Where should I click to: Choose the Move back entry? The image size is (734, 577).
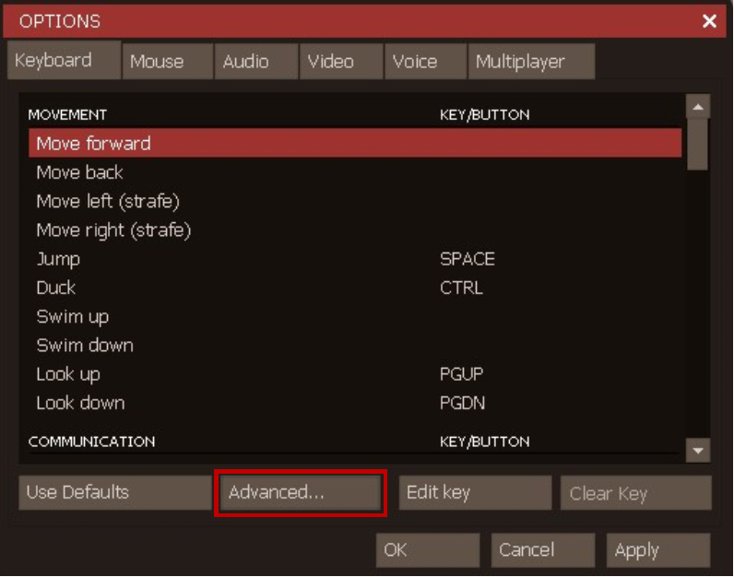click(355, 172)
